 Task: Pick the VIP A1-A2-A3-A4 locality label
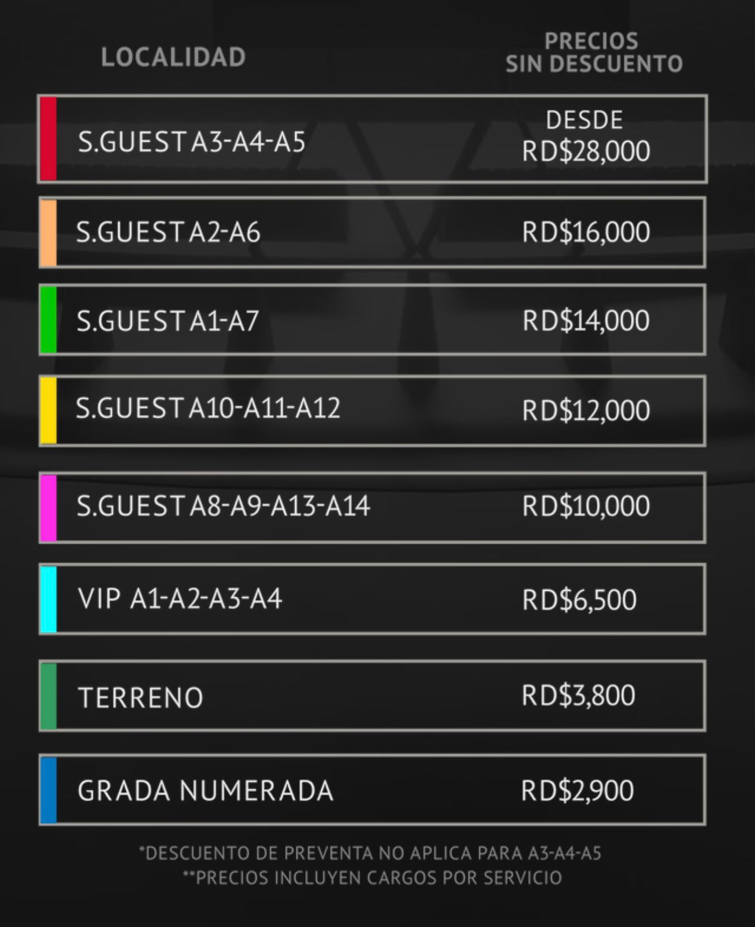[180, 599]
